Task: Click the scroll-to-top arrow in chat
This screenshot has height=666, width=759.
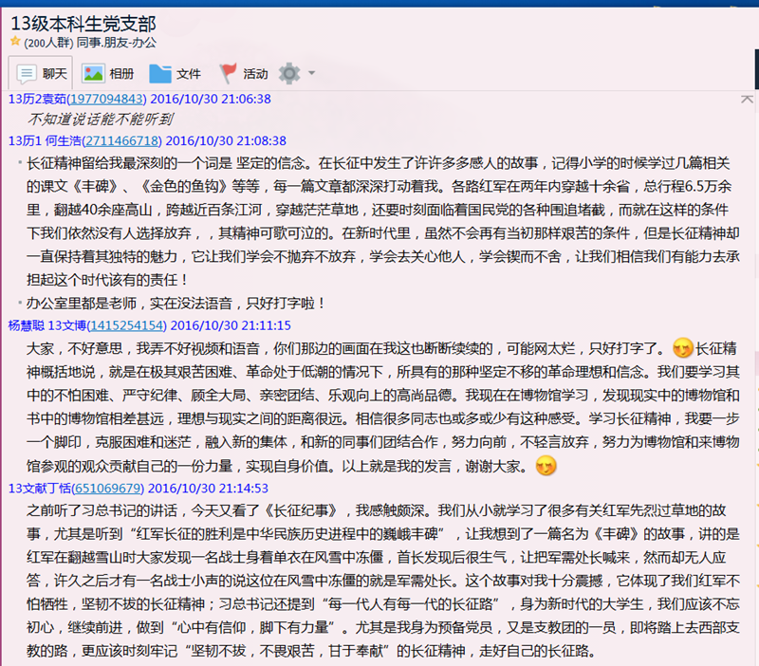Action: point(748,99)
